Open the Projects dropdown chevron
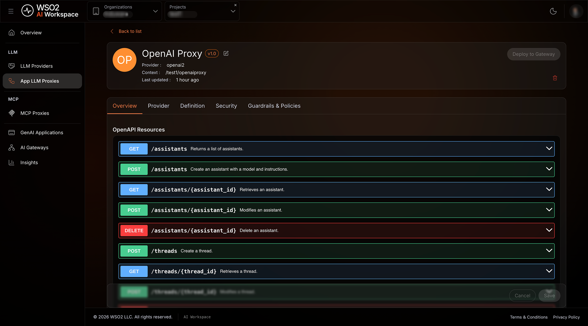This screenshot has height=326, width=588. pyautogui.click(x=233, y=11)
